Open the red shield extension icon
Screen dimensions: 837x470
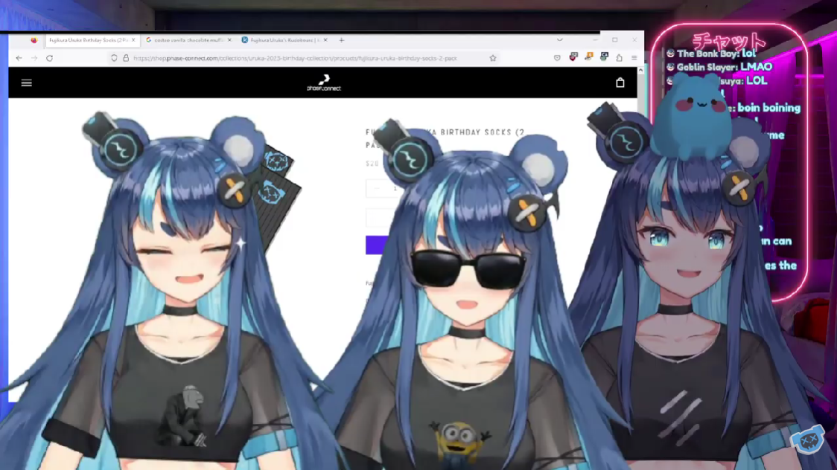tap(573, 57)
